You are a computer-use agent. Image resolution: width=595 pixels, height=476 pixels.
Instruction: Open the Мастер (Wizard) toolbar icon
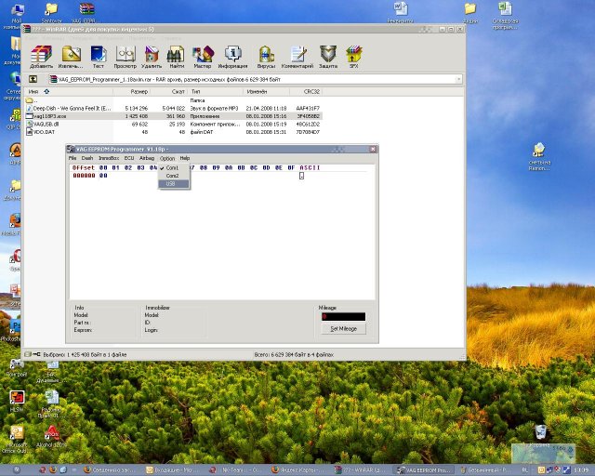(203, 57)
